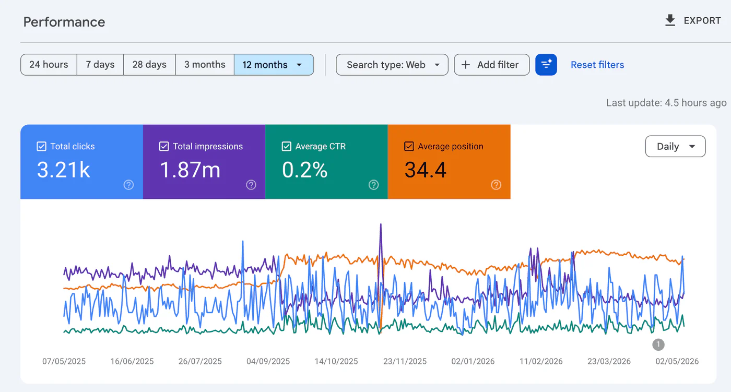This screenshot has height=392, width=731.
Task: Click the Last update: 4.5 hours ago text
Action: [x=666, y=103]
